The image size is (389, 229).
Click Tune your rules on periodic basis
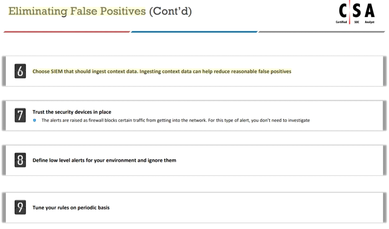coord(71,208)
